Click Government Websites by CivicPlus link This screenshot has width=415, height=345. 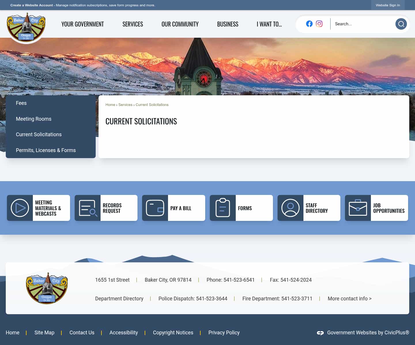[x=368, y=333]
